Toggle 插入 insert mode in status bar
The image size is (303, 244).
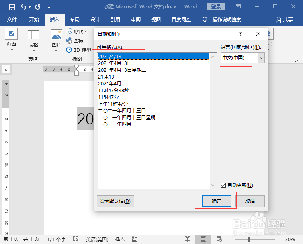point(120,239)
